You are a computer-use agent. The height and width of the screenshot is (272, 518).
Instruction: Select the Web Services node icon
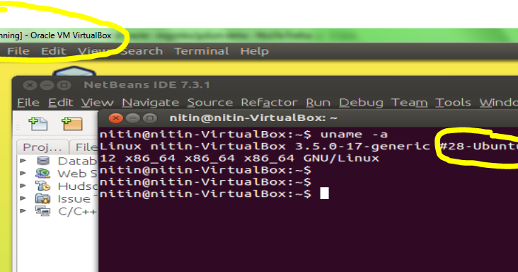[43, 173]
